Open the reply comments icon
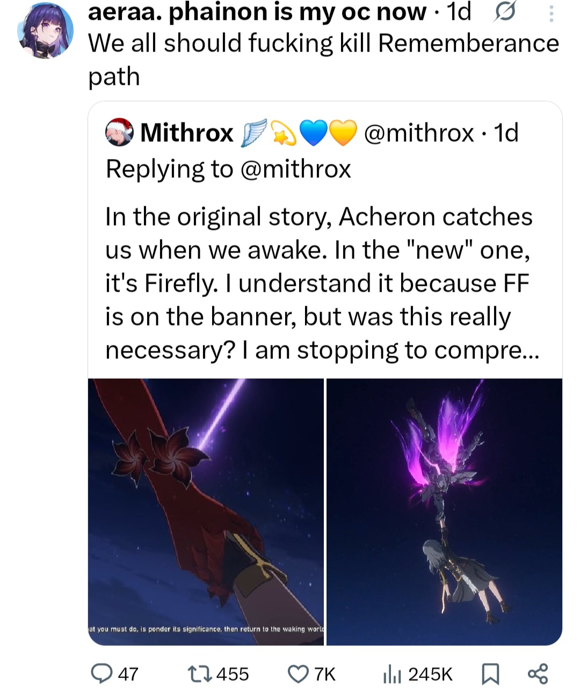This screenshot has height=692, width=580. click(x=102, y=673)
